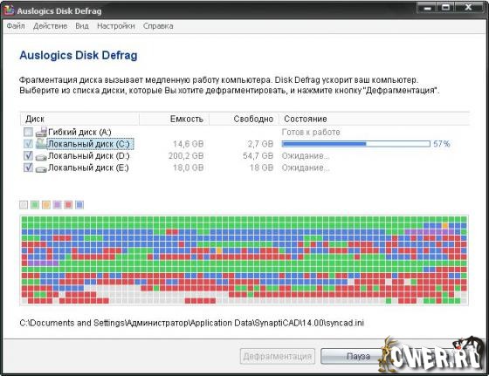Click the Состояние column header
This screenshot has height=376, width=489.
374,119
